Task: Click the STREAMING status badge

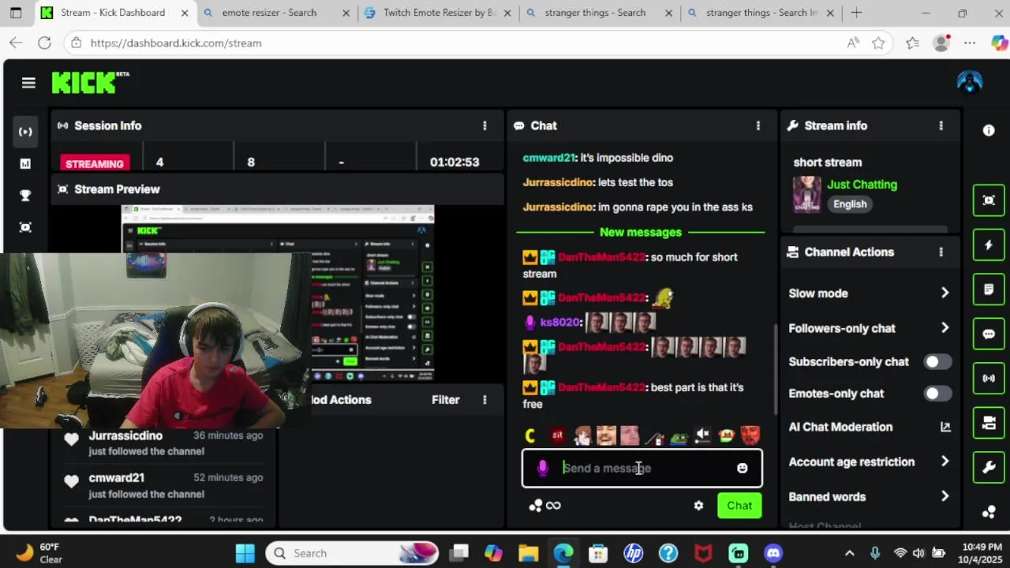Action: pos(95,163)
